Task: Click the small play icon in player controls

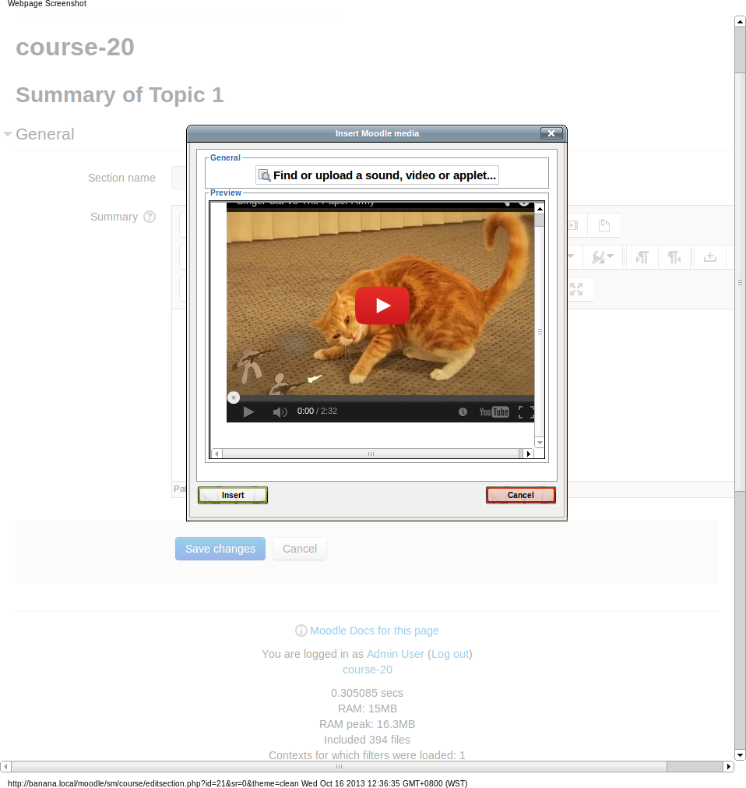Action: (x=248, y=412)
